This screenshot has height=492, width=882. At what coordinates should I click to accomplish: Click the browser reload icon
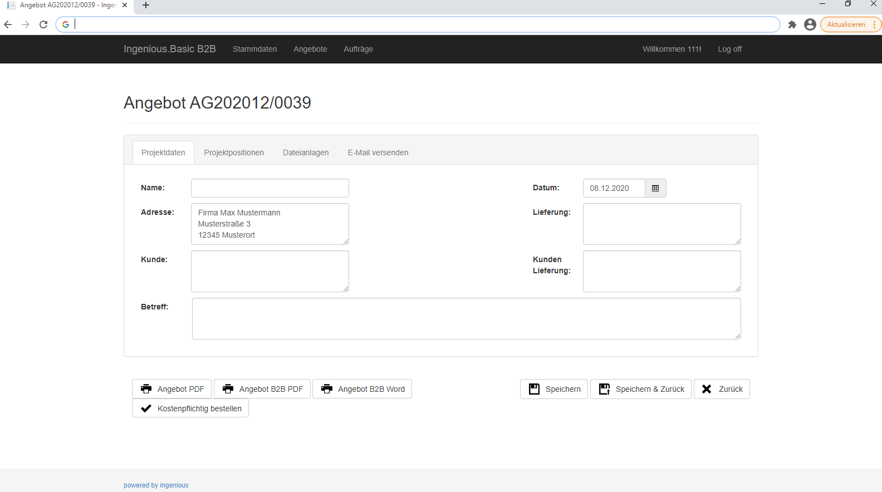click(x=43, y=24)
